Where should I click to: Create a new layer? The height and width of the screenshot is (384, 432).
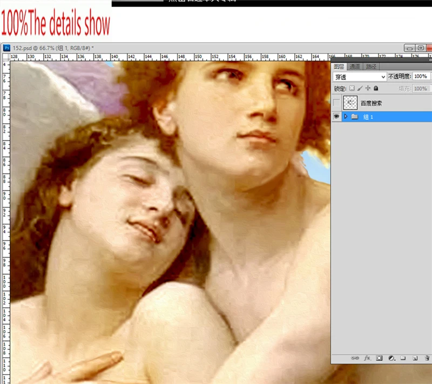pyautogui.click(x=415, y=358)
